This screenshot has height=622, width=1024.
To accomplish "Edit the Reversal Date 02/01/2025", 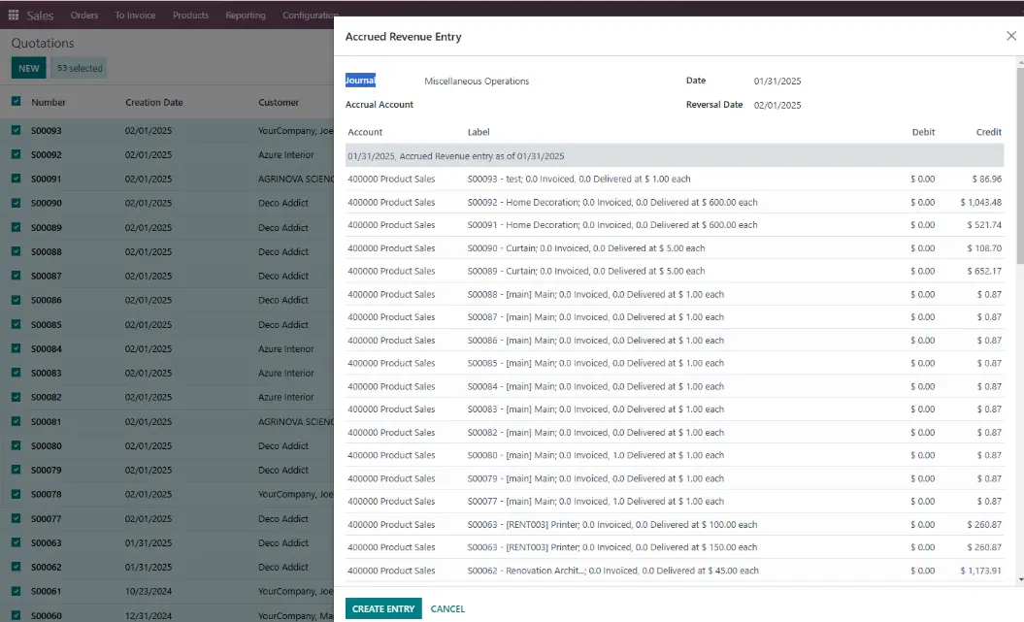I will pyautogui.click(x=777, y=105).
